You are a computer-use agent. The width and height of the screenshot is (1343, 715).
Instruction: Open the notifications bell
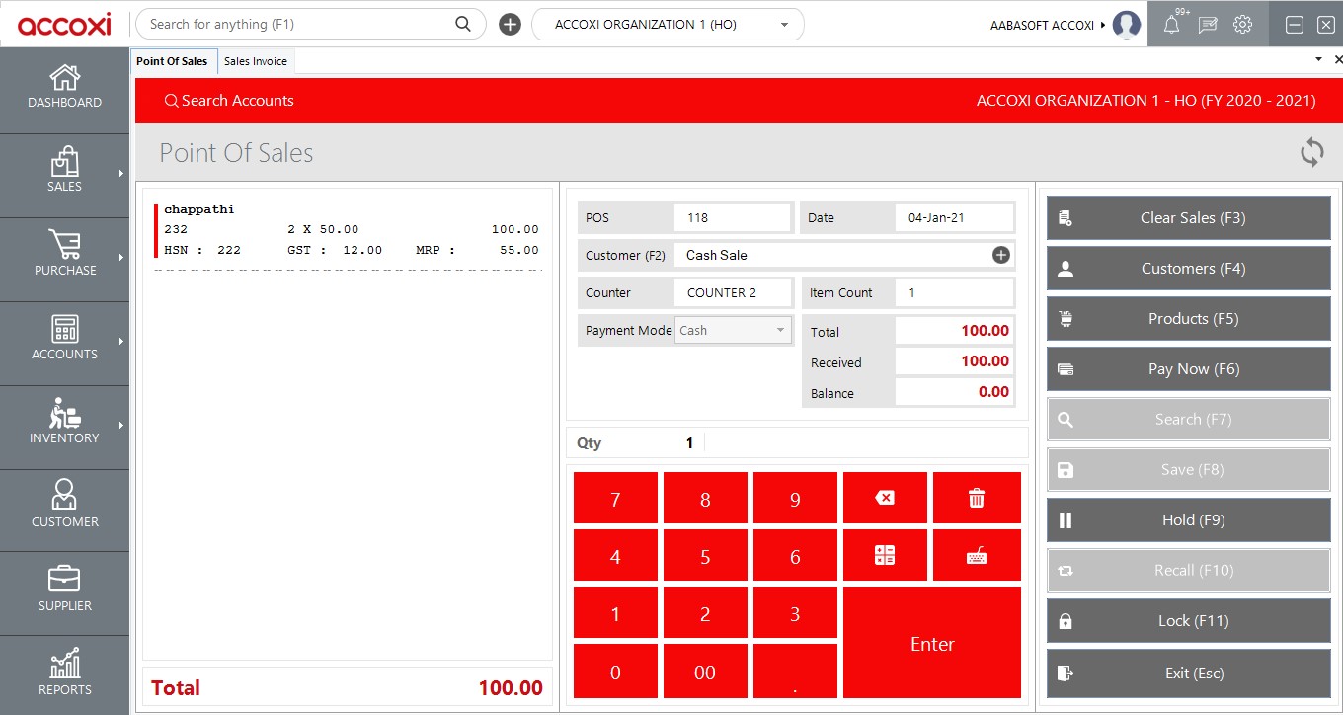pos(1172,25)
